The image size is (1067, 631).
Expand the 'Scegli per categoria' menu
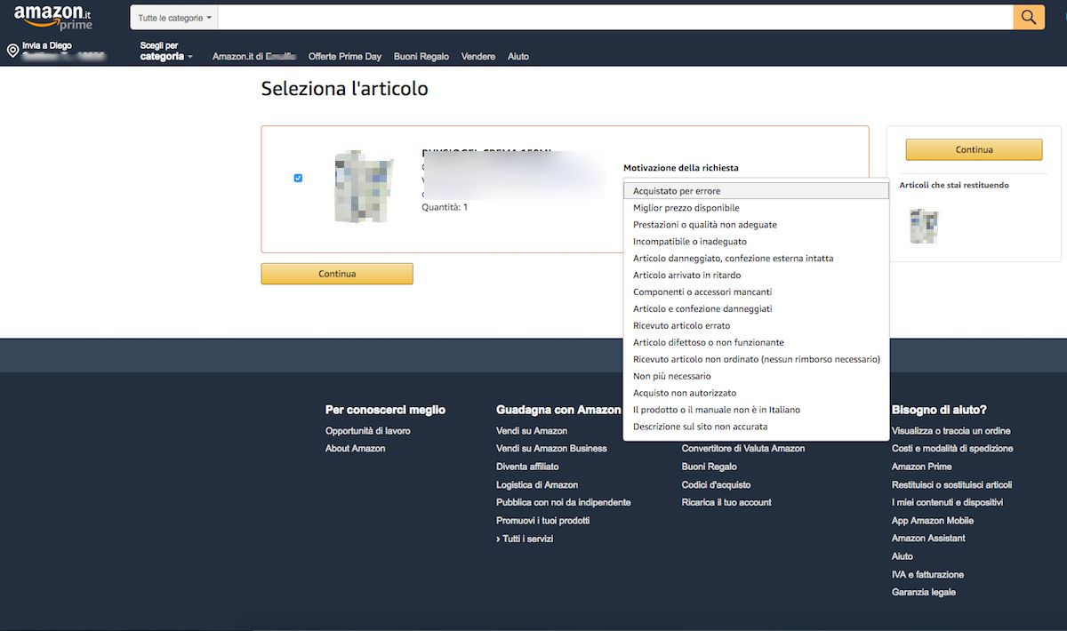click(166, 52)
